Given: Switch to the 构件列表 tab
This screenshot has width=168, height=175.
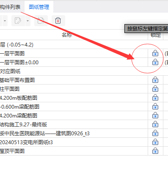Looking at the screenshot, I should point(10,7).
